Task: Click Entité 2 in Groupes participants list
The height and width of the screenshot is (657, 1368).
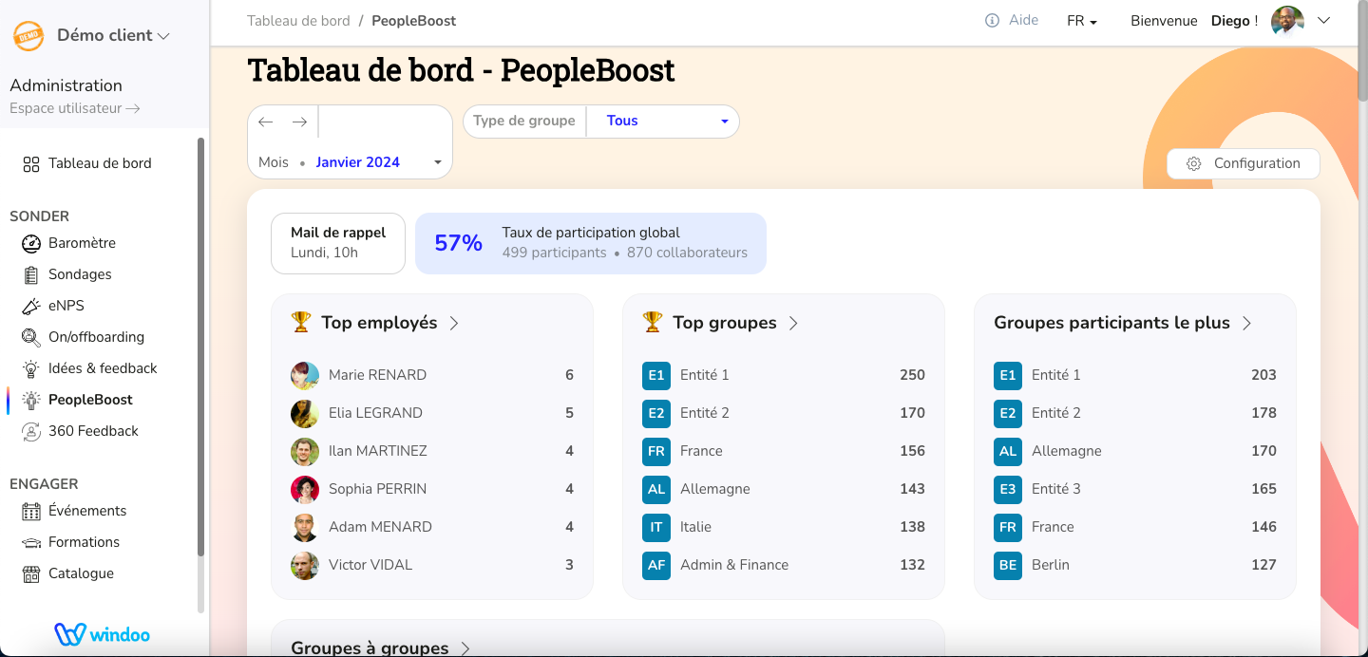Action: (1056, 413)
